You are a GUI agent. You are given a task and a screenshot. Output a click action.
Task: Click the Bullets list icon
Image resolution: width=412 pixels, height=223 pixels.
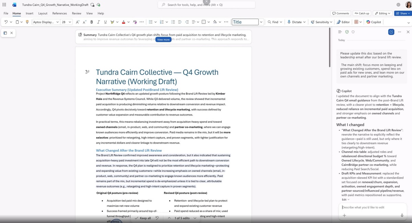coord(150,22)
